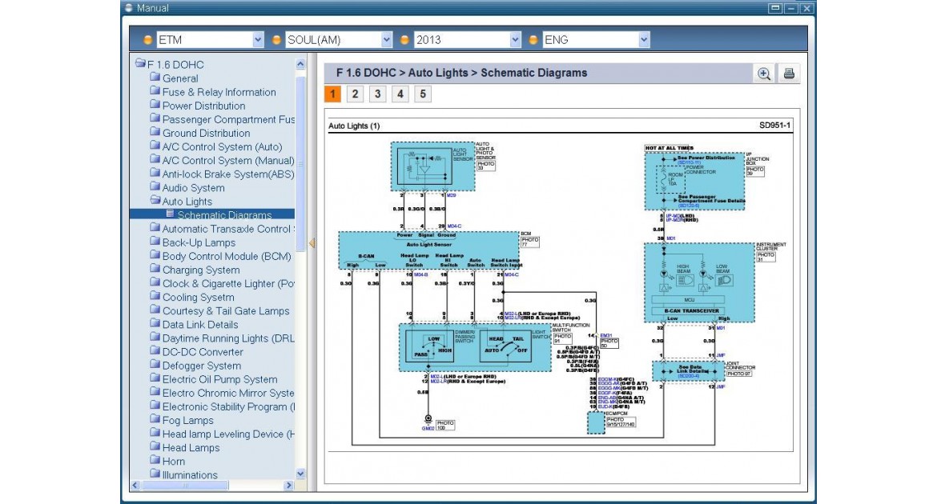
Task: Click the tree horizontal scroll-right arrow
Action: (x=288, y=486)
